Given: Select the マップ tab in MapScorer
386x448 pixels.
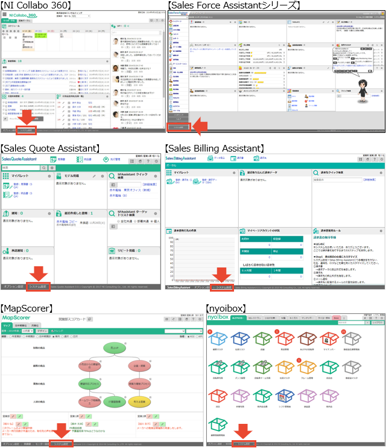Looking at the screenshot, I should coord(7,325).
